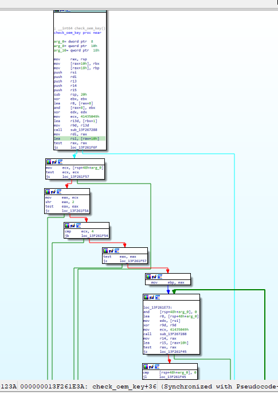Click pencil icon on 'mov ebp, eax' node

[x=154, y=277]
